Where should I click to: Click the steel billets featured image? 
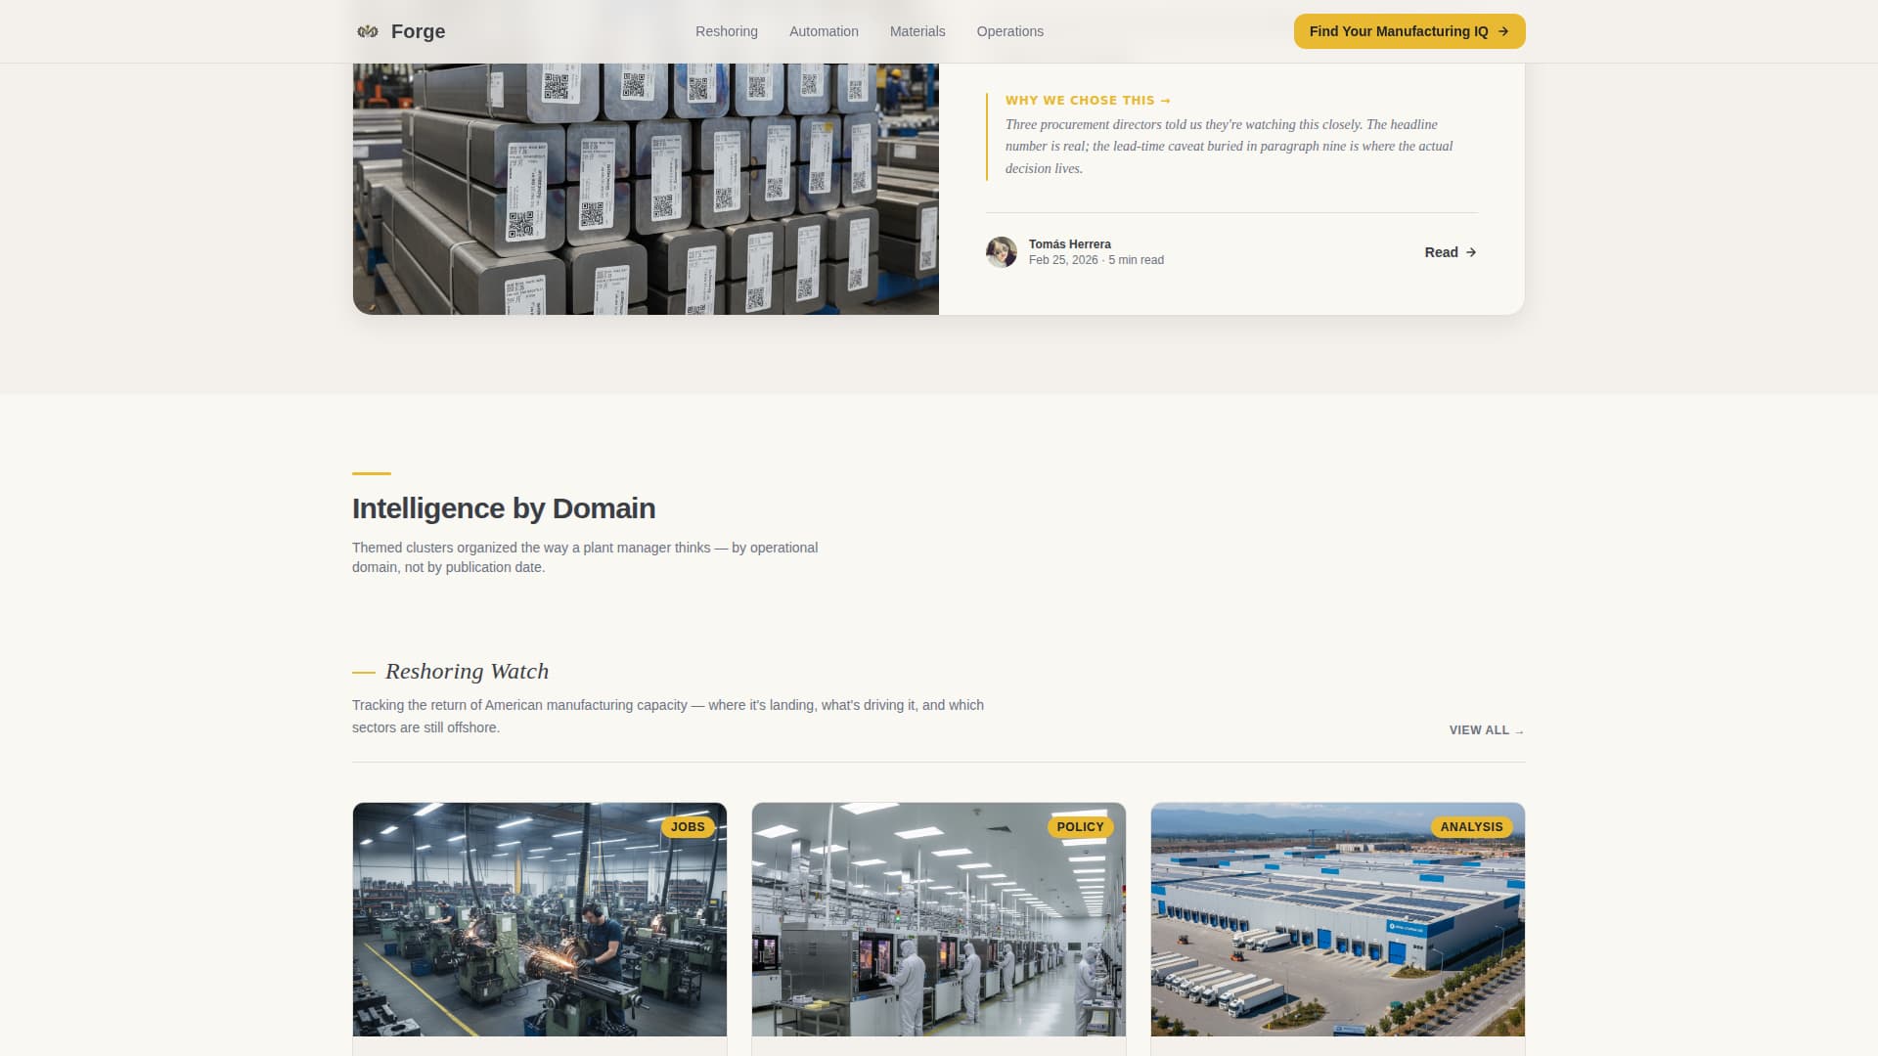pos(646,189)
